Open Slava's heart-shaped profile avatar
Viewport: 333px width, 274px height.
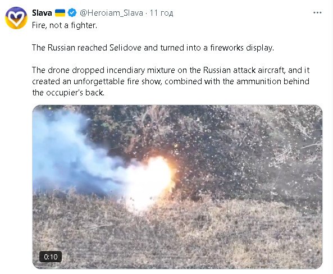(16, 18)
